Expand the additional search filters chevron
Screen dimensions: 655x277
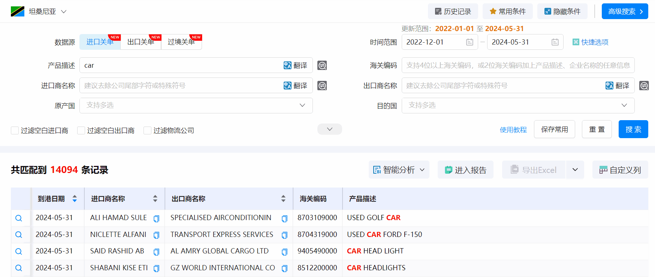pyautogui.click(x=329, y=129)
